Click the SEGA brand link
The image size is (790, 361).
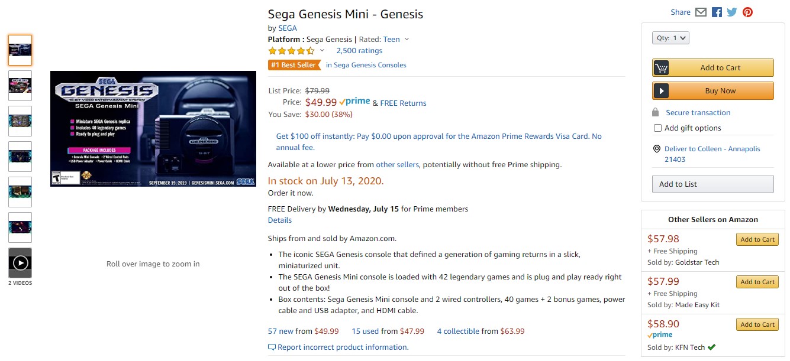(288, 28)
